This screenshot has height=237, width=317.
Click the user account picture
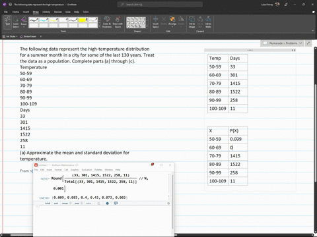(277, 5)
